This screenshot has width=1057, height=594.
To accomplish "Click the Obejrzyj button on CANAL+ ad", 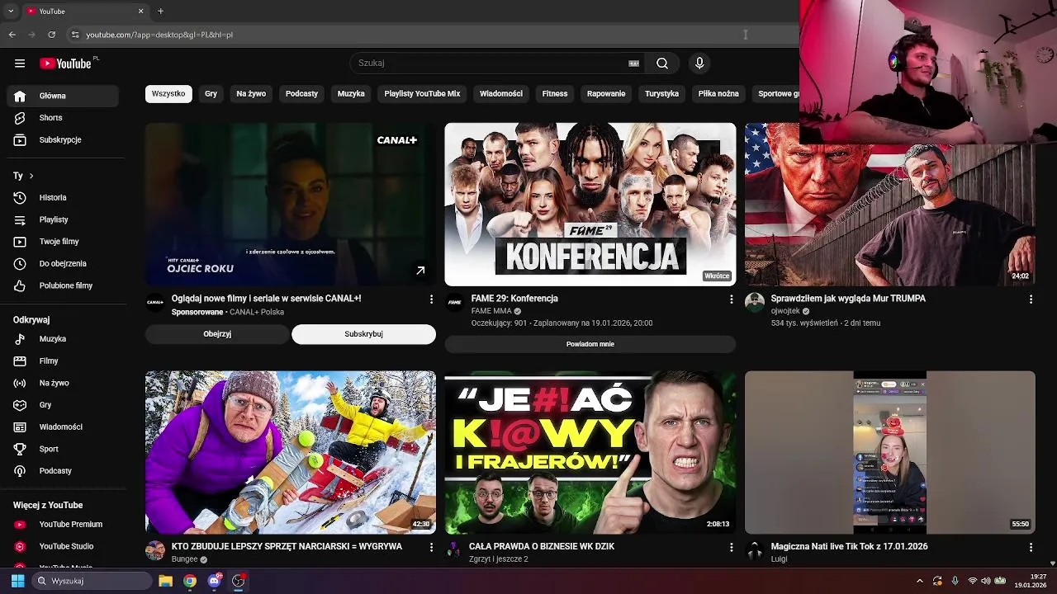I will pyautogui.click(x=217, y=334).
